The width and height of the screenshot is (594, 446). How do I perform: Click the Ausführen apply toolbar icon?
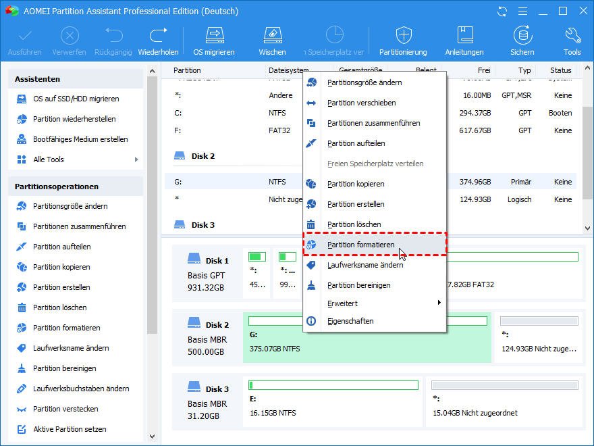[x=24, y=41]
